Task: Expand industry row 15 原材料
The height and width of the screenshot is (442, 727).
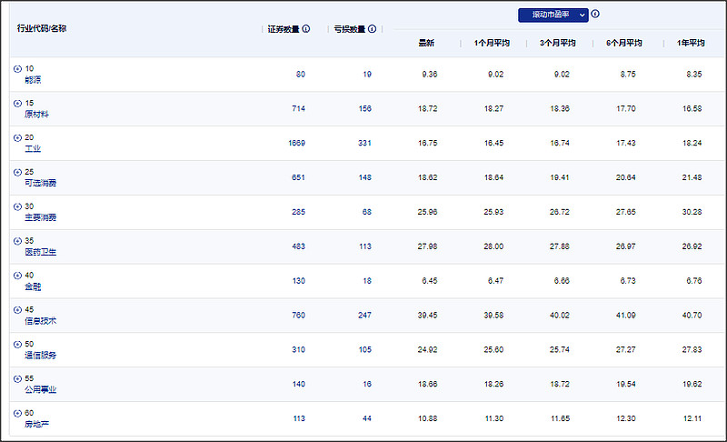Action: 17,103
